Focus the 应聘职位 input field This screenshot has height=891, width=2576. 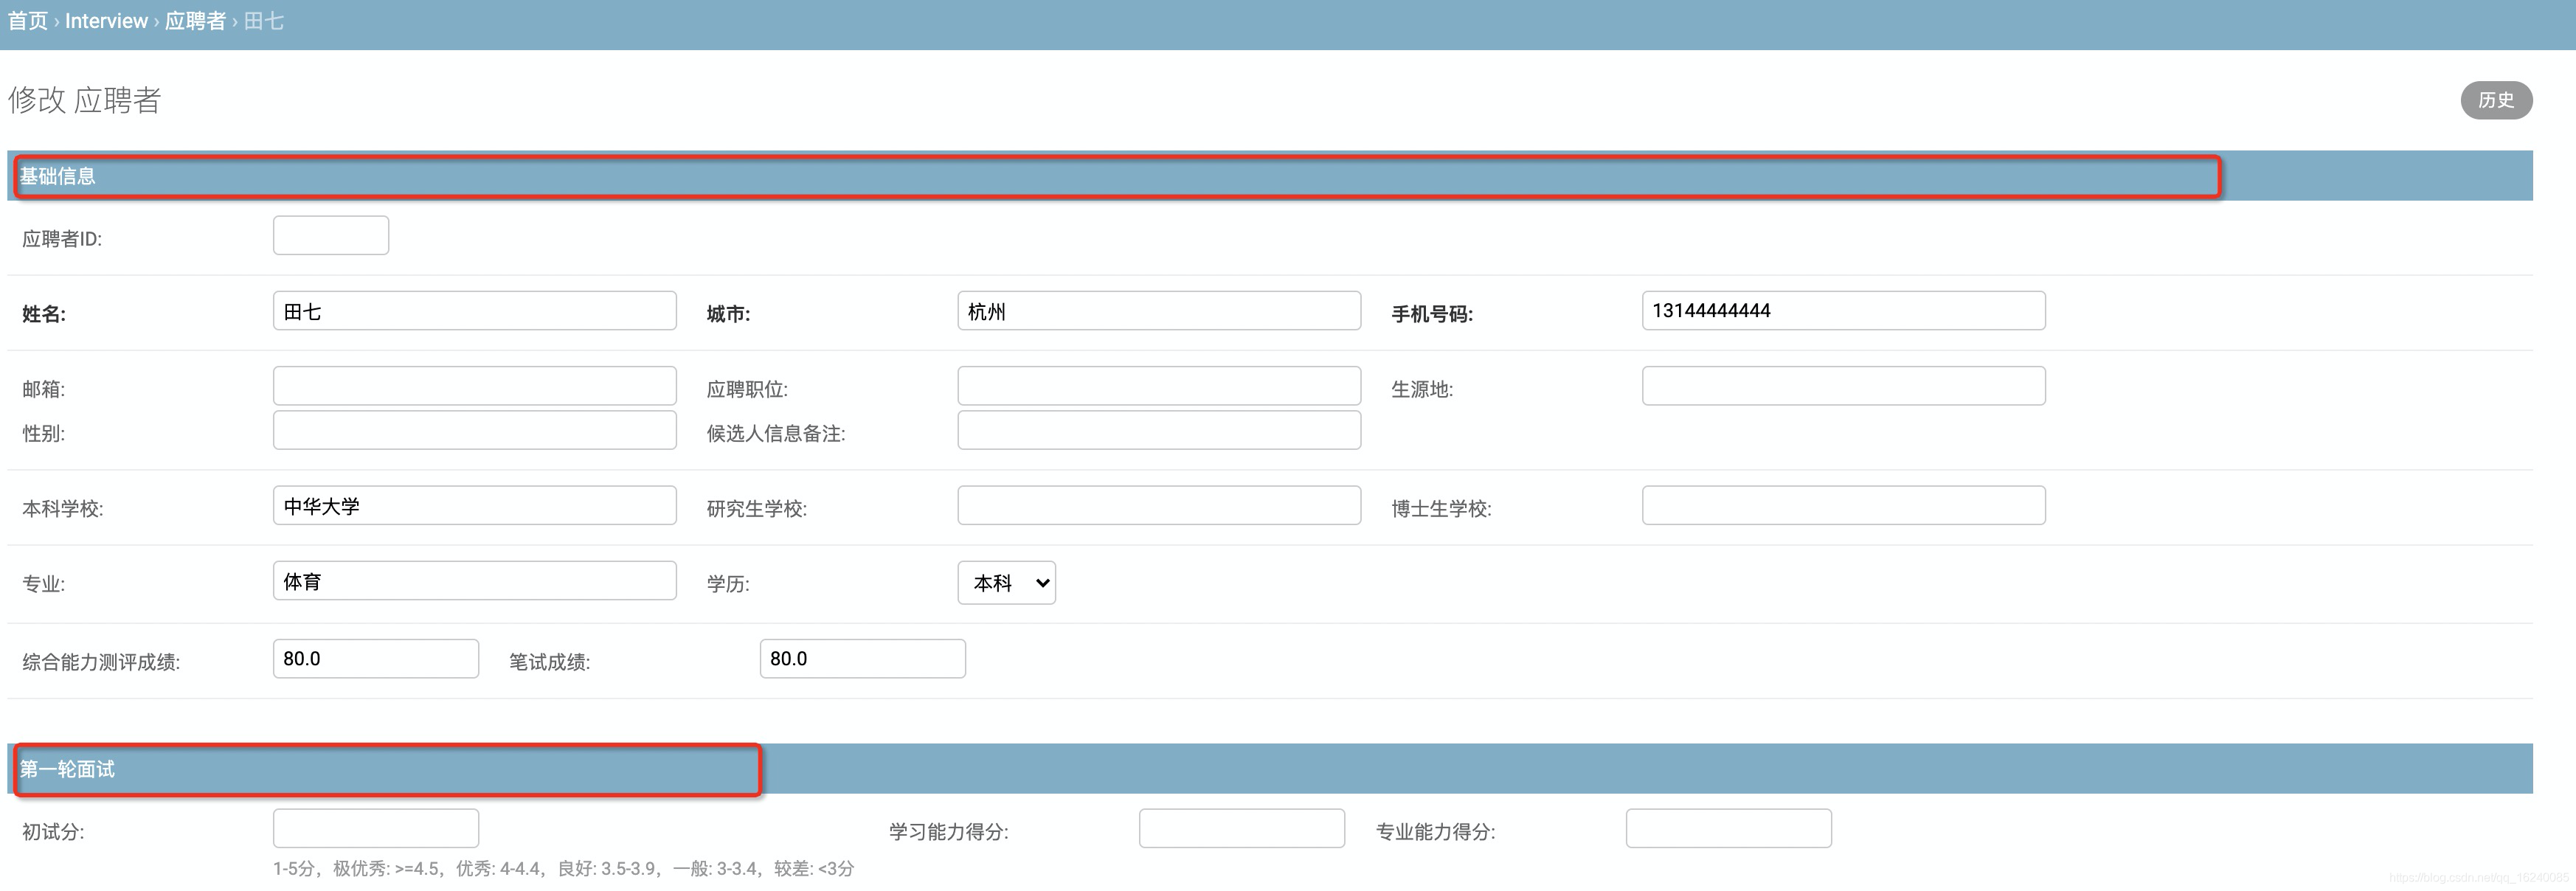(x=1158, y=386)
